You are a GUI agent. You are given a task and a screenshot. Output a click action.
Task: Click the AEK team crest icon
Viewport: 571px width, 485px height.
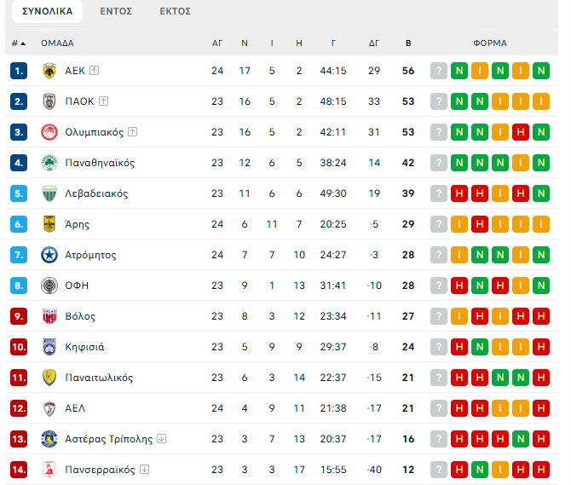point(49,71)
